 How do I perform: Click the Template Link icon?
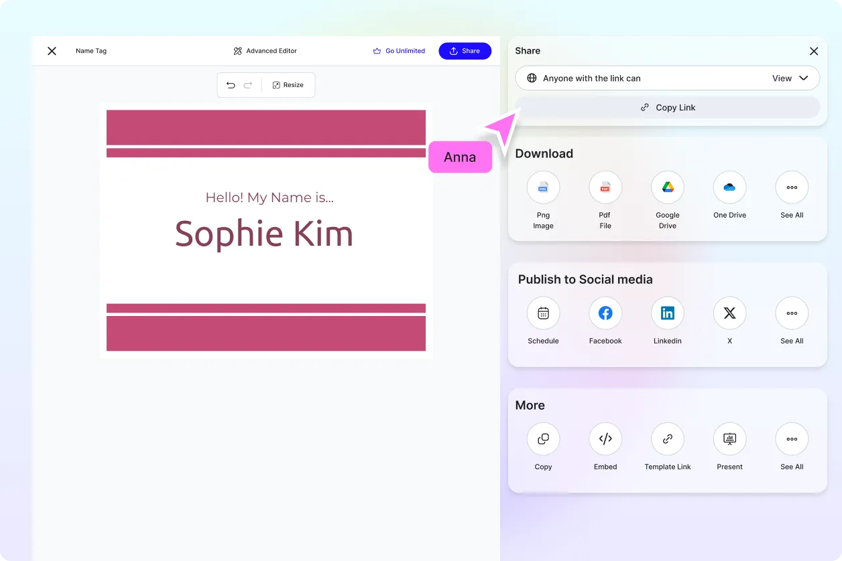point(667,439)
